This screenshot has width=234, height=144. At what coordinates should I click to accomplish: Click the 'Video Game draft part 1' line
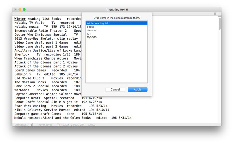tap(48, 43)
